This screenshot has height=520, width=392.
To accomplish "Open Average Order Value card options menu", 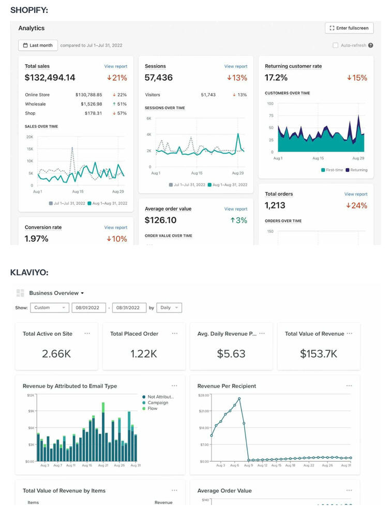I will pyautogui.click(x=349, y=491).
